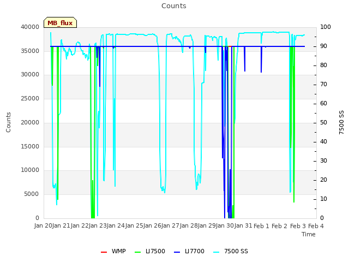Viewport: 349px width, 262px height.
Task: Click the Jan 28 date tick label
Action: coord(189,226)
